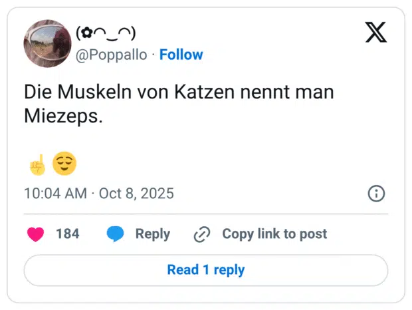Open the Poppallo profile avatar
The width and height of the screenshot is (412, 310).
tap(47, 43)
